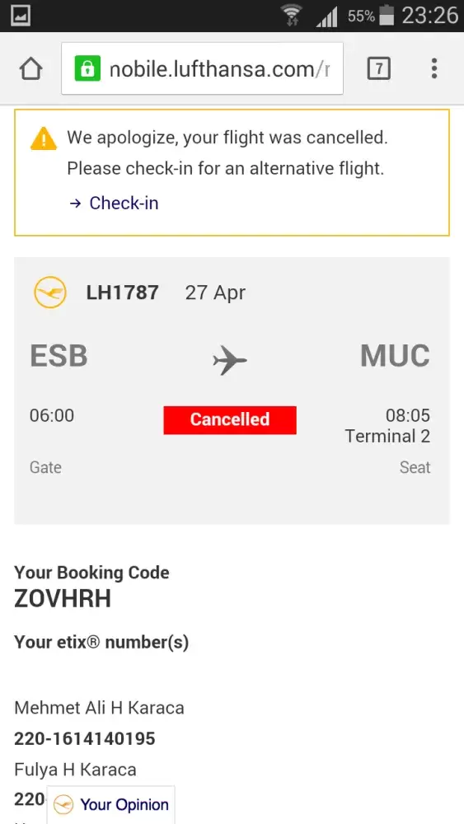The height and width of the screenshot is (824, 464).
Task: Open the Your Opinion feedback tab
Action: pos(111,804)
